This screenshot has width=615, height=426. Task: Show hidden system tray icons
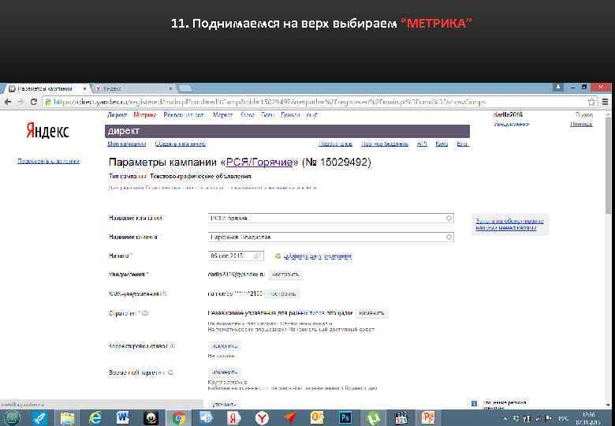505,419
